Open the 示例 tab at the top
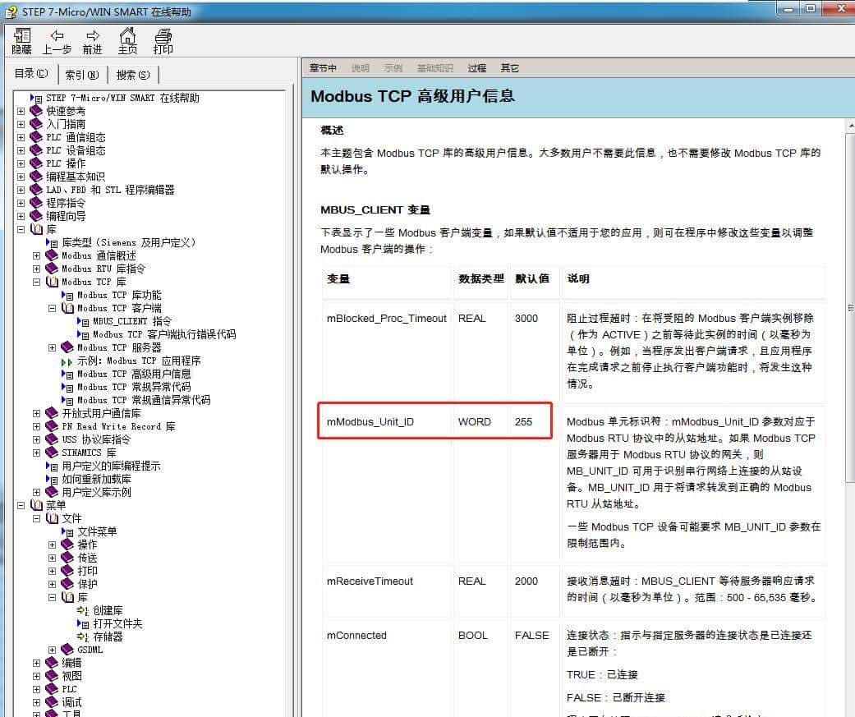Screen dimensions: 855x717 click(x=393, y=68)
